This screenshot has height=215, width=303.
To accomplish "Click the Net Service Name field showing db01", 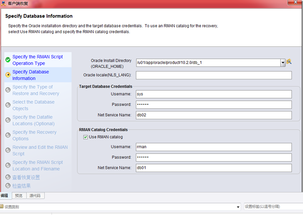I will click(214, 168).
